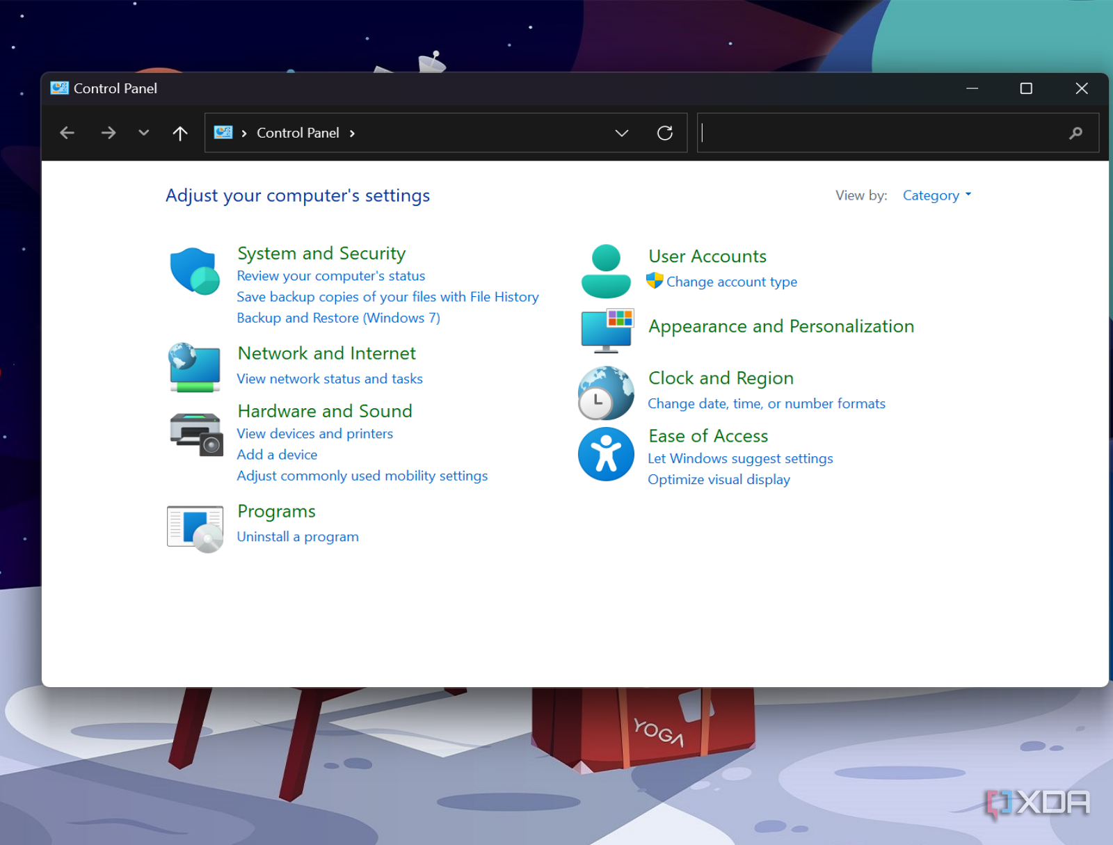Open the System and Security shield icon
The width and height of the screenshot is (1113, 845).
194,271
